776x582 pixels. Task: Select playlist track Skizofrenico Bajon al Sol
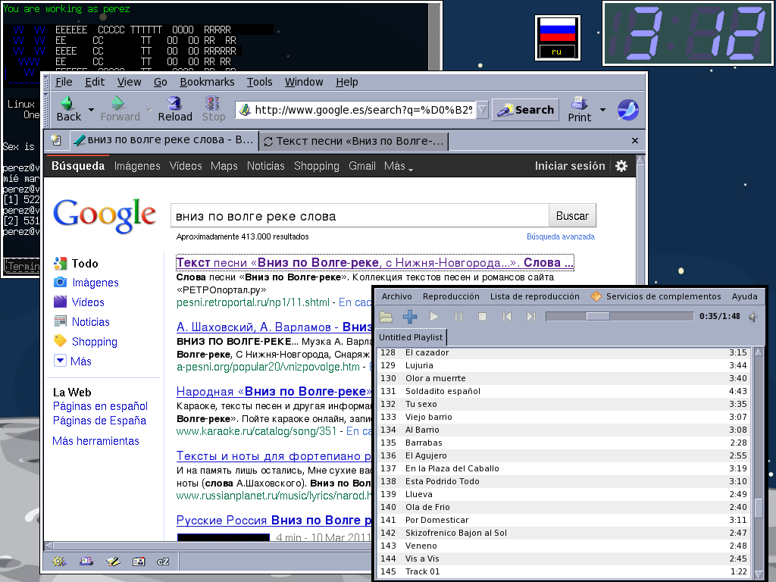563,533
